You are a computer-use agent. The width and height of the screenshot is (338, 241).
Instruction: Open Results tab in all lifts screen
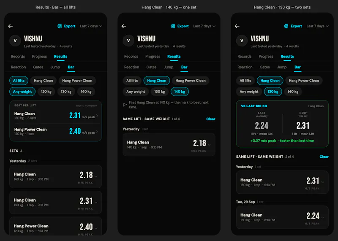point(60,57)
